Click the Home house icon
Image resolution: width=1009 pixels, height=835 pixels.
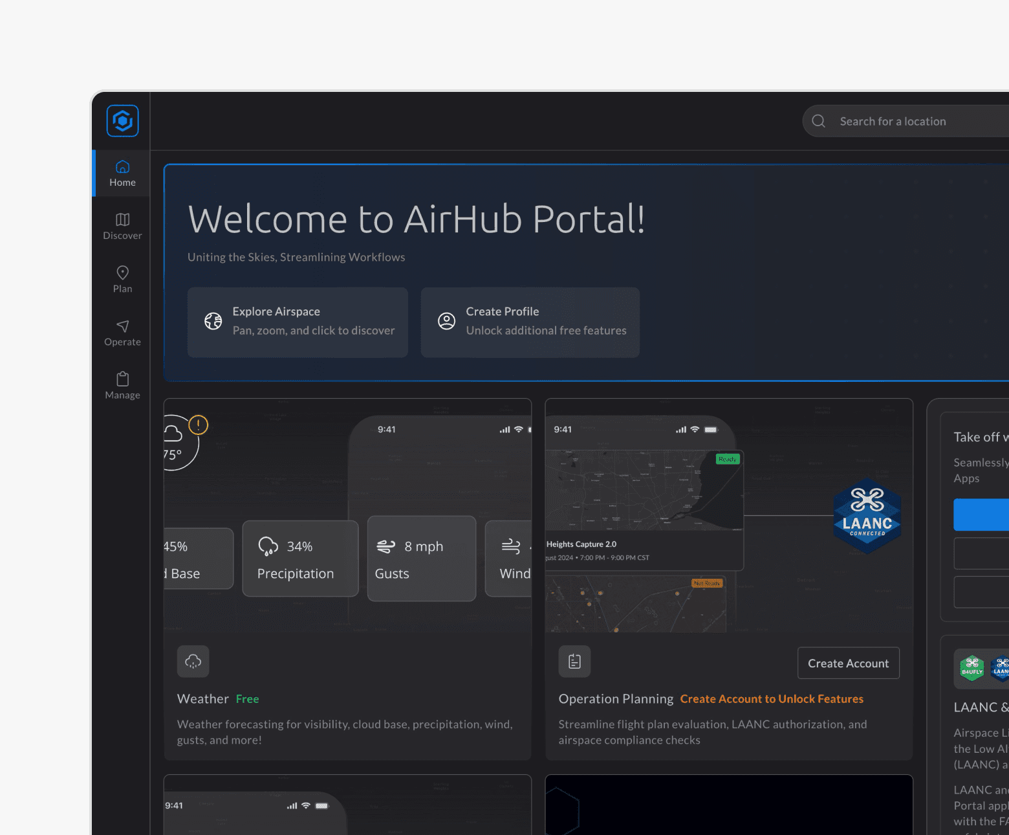122,167
